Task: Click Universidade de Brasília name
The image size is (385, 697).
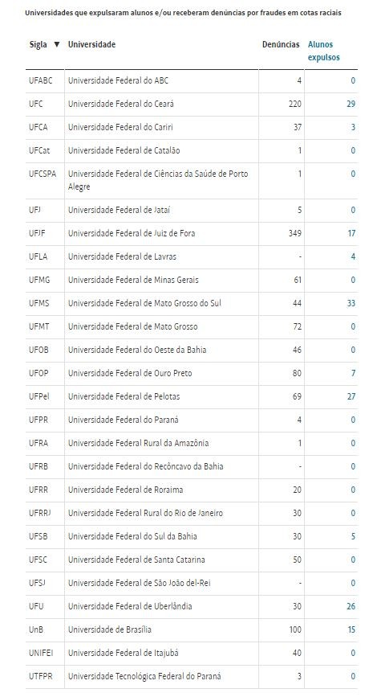Action: (110, 629)
